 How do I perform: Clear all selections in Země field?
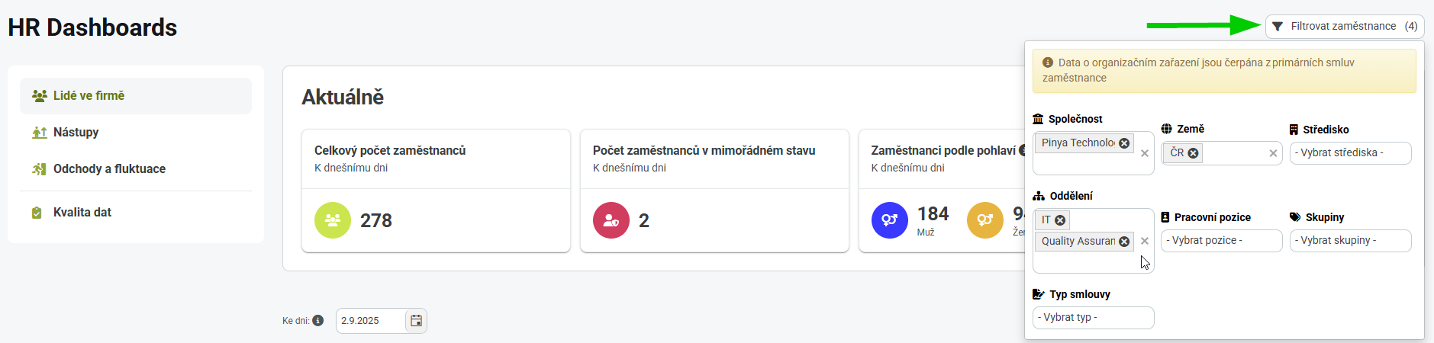tap(1273, 153)
